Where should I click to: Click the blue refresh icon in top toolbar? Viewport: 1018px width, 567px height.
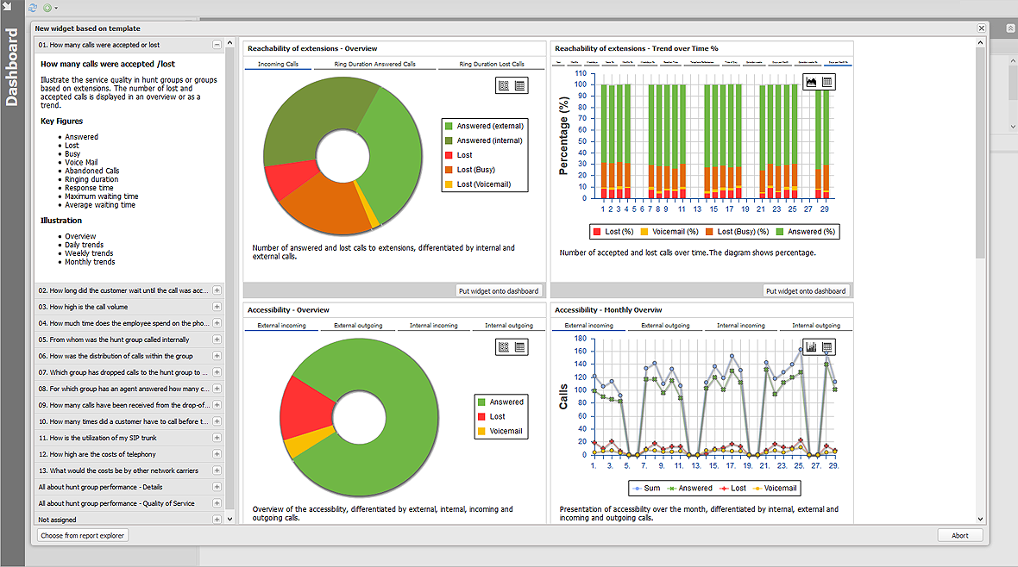tap(33, 8)
